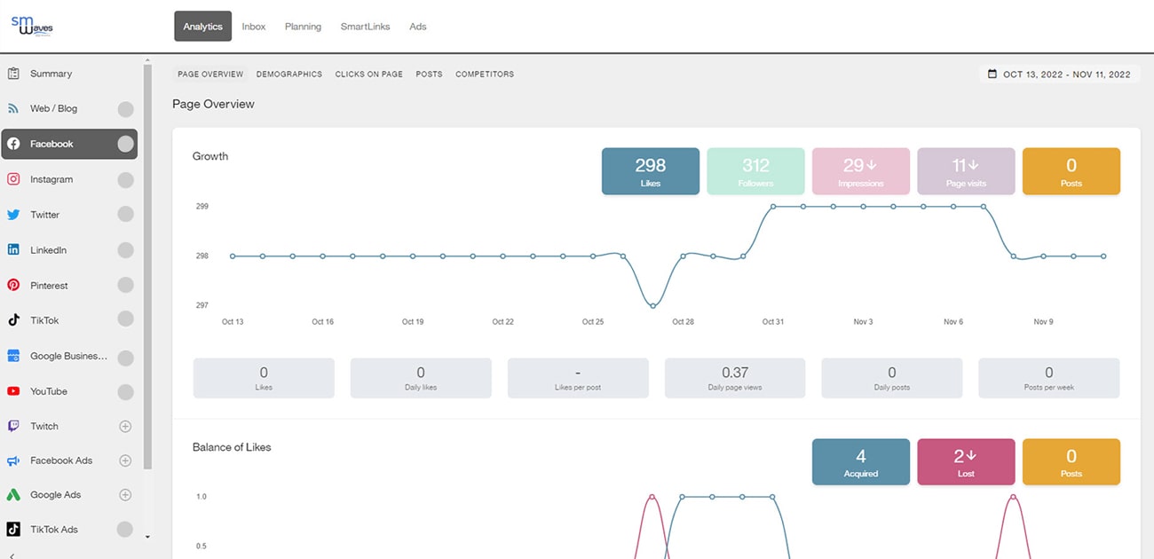Toggle the Instagram status circle
The height and width of the screenshot is (559, 1154).
pyautogui.click(x=125, y=179)
